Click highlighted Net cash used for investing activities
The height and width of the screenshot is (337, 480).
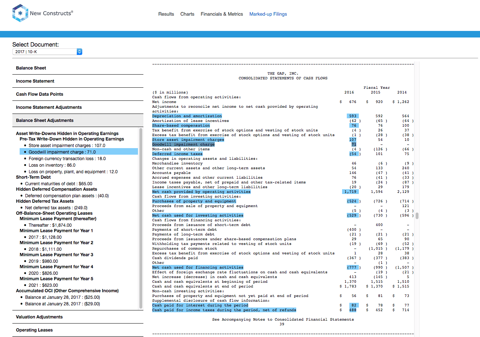[198, 215]
